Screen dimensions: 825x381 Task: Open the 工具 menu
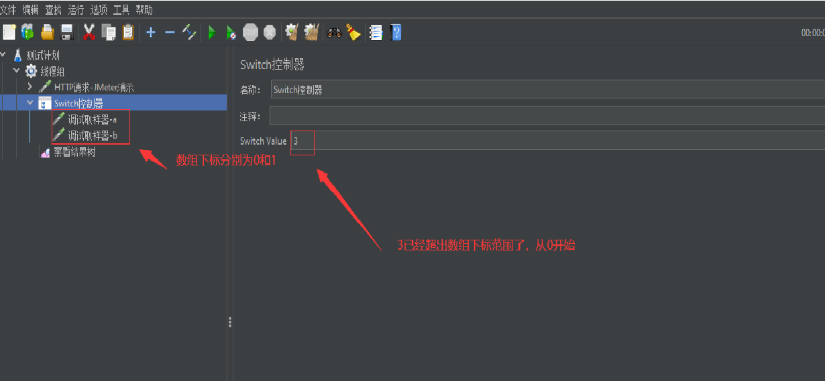tap(121, 9)
